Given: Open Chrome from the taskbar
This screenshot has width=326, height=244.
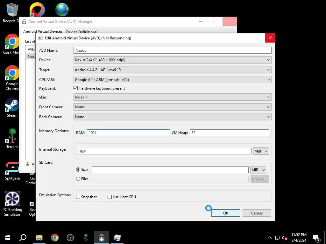Looking at the screenshot, I should [55, 238].
